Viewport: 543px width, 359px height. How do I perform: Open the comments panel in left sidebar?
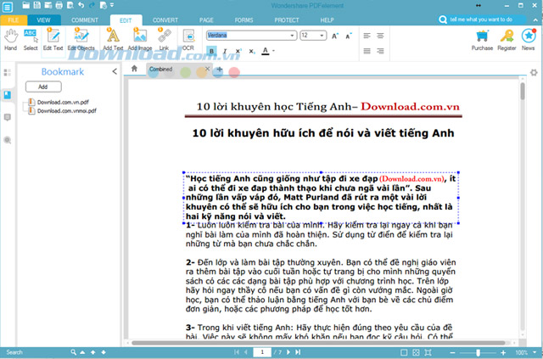tap(8, 117)
